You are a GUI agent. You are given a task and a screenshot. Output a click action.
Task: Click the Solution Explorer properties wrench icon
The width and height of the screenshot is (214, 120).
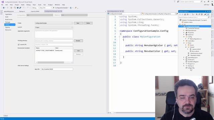pos(205,14)
